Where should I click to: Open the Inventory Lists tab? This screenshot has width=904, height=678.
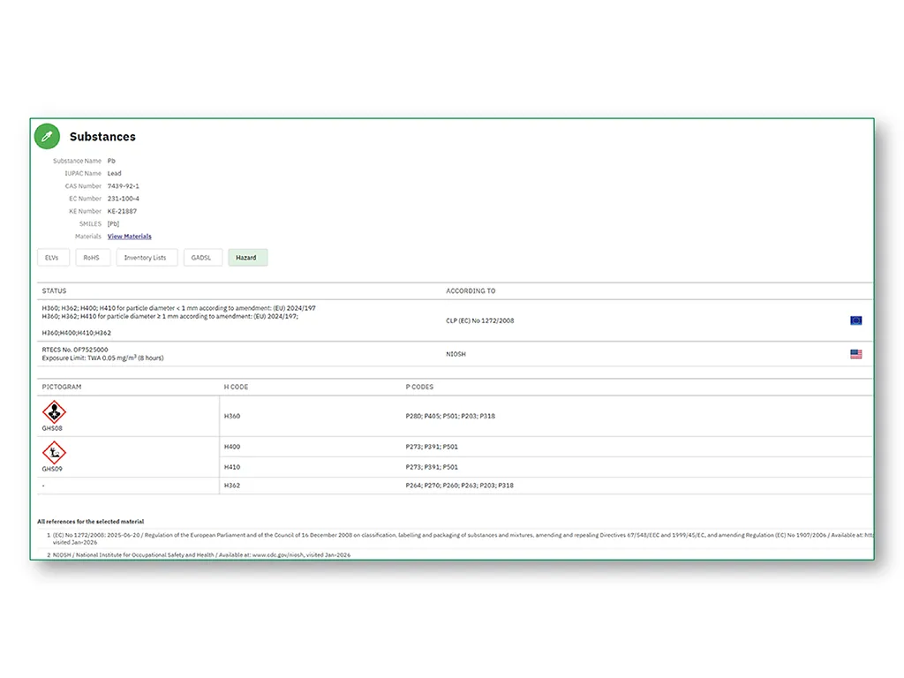[x=147, y=258]
